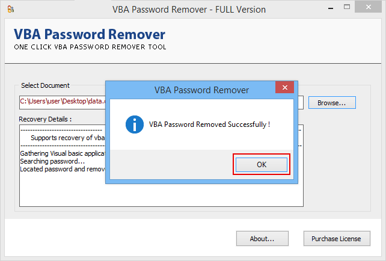
Task: Click the Browse... button
Action: coord(332,103)
